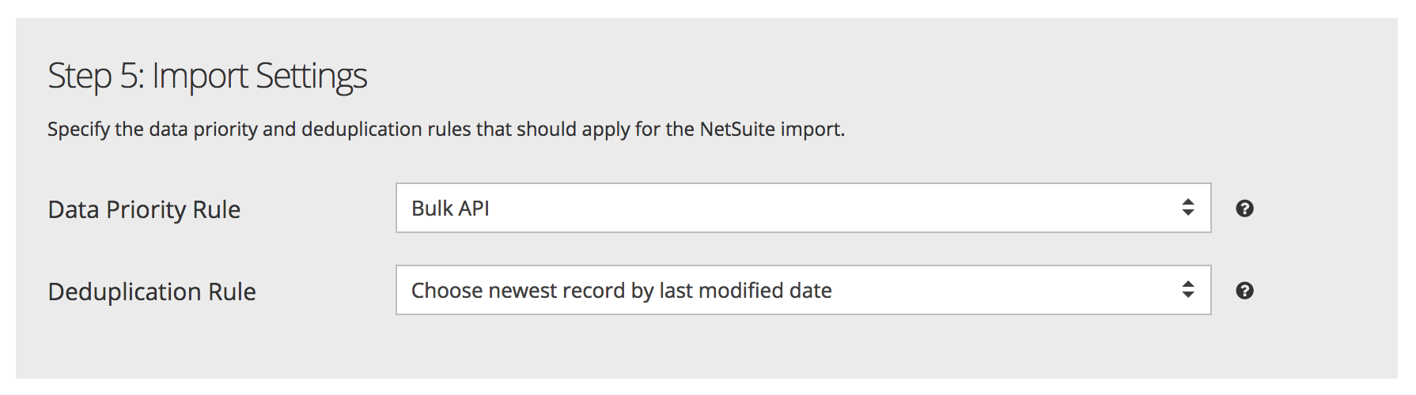Screen dimensions: 1416x395
Task: Click the 'Deduplication Rule' label
Action: click(152, 292)
